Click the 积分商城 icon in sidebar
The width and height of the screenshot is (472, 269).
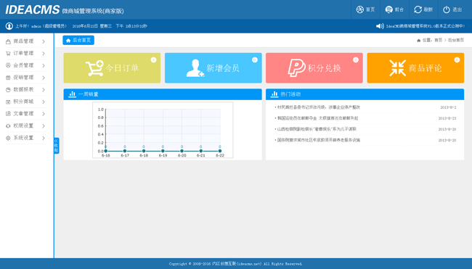point(8,102)
